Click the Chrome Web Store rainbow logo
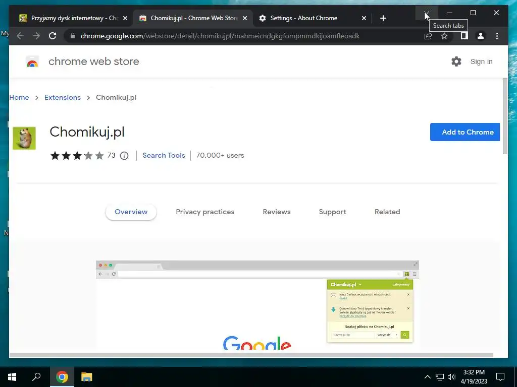 tap(32, 61)
